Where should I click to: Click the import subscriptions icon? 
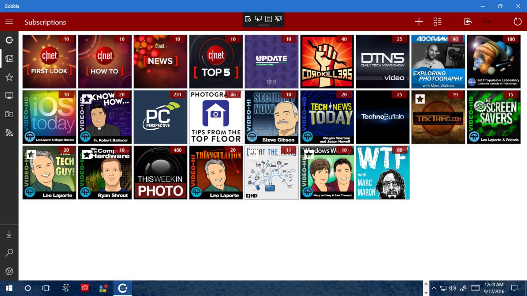tap(468, 22)
